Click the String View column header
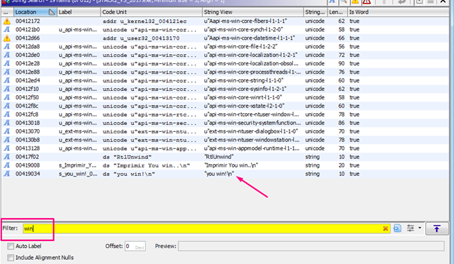This screenshot has height=264, width=454. point(253,13)
